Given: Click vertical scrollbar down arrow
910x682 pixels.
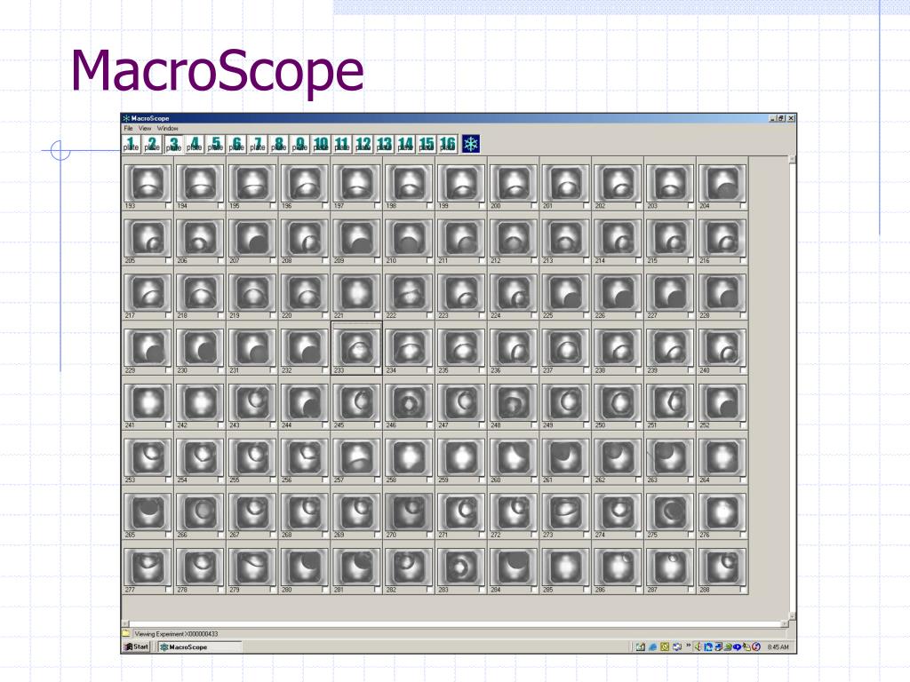Looking at the screenshot, I should point(792,616).
